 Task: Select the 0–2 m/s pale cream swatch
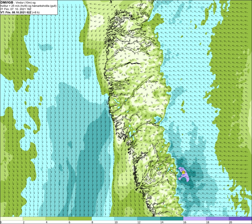click(x=12, y=218)
